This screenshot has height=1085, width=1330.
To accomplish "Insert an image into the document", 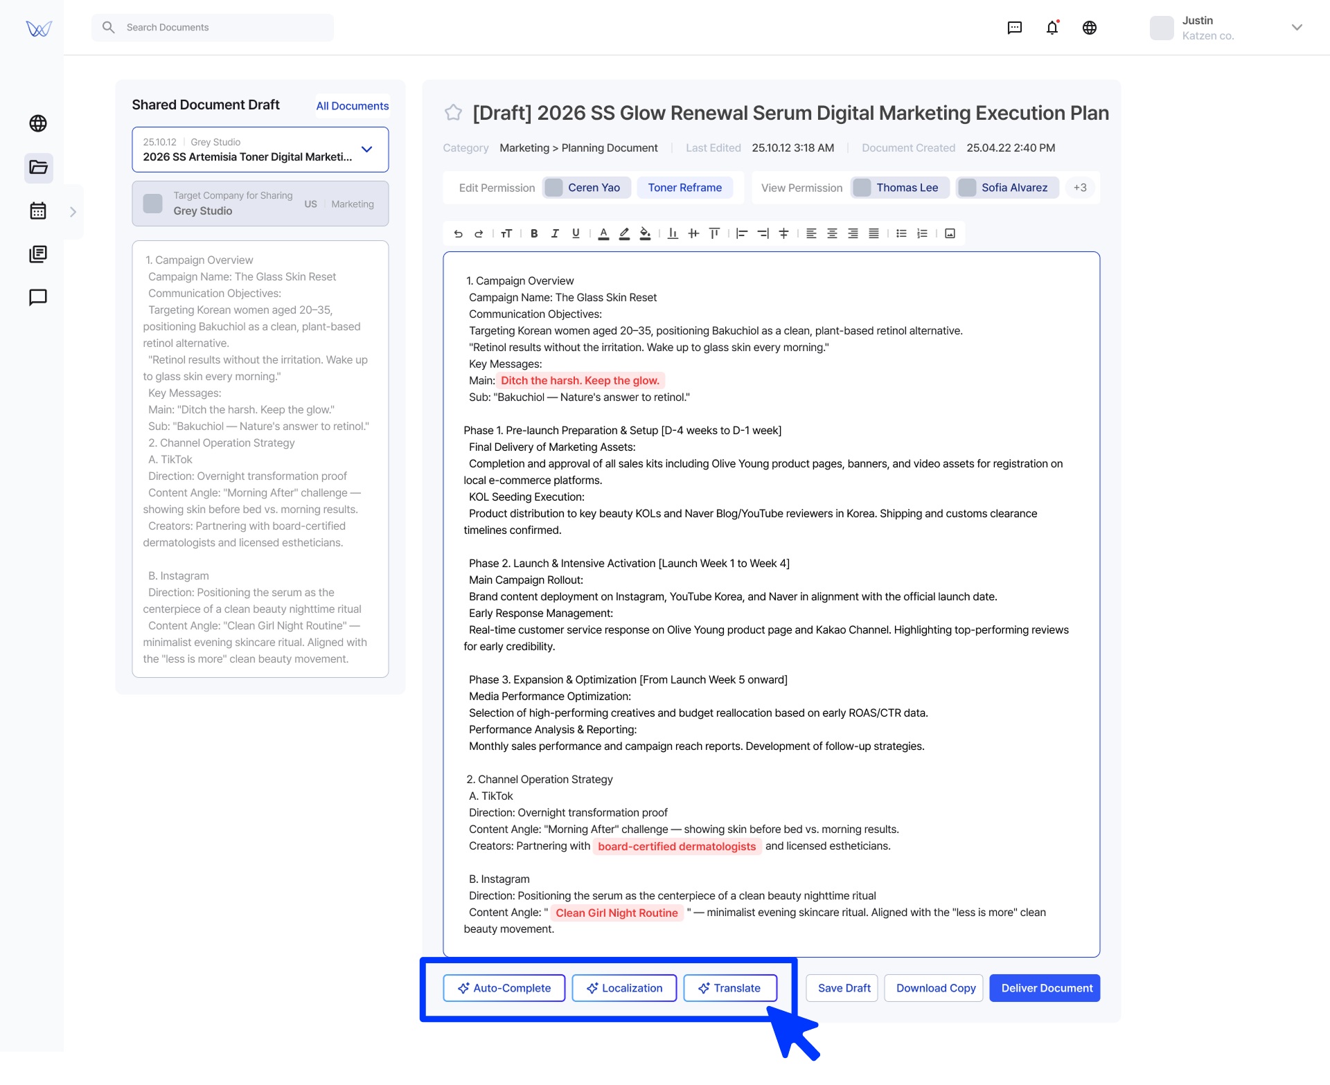I will 950,234.
